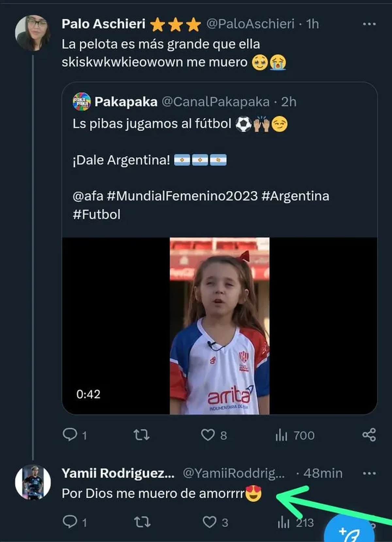View analytics showing 700 views

281,435
